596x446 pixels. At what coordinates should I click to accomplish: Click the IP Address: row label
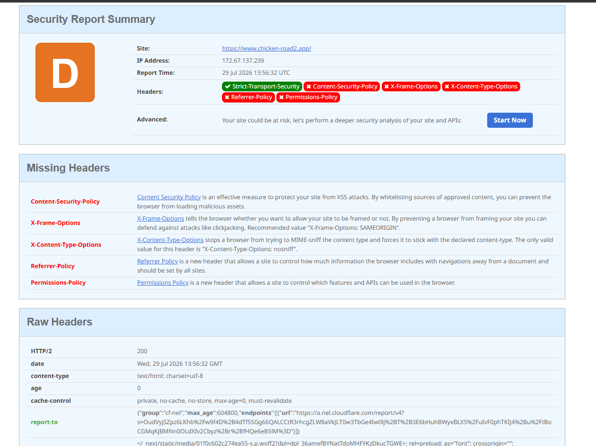click(x=153, y=61)
